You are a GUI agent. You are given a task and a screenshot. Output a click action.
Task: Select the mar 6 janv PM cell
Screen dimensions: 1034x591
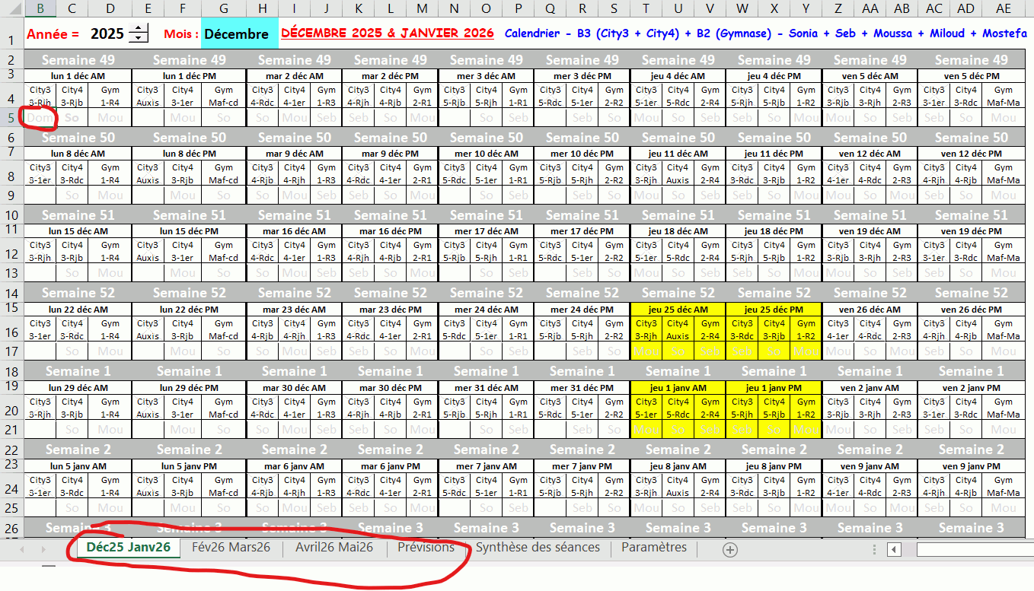pos(390,466)
